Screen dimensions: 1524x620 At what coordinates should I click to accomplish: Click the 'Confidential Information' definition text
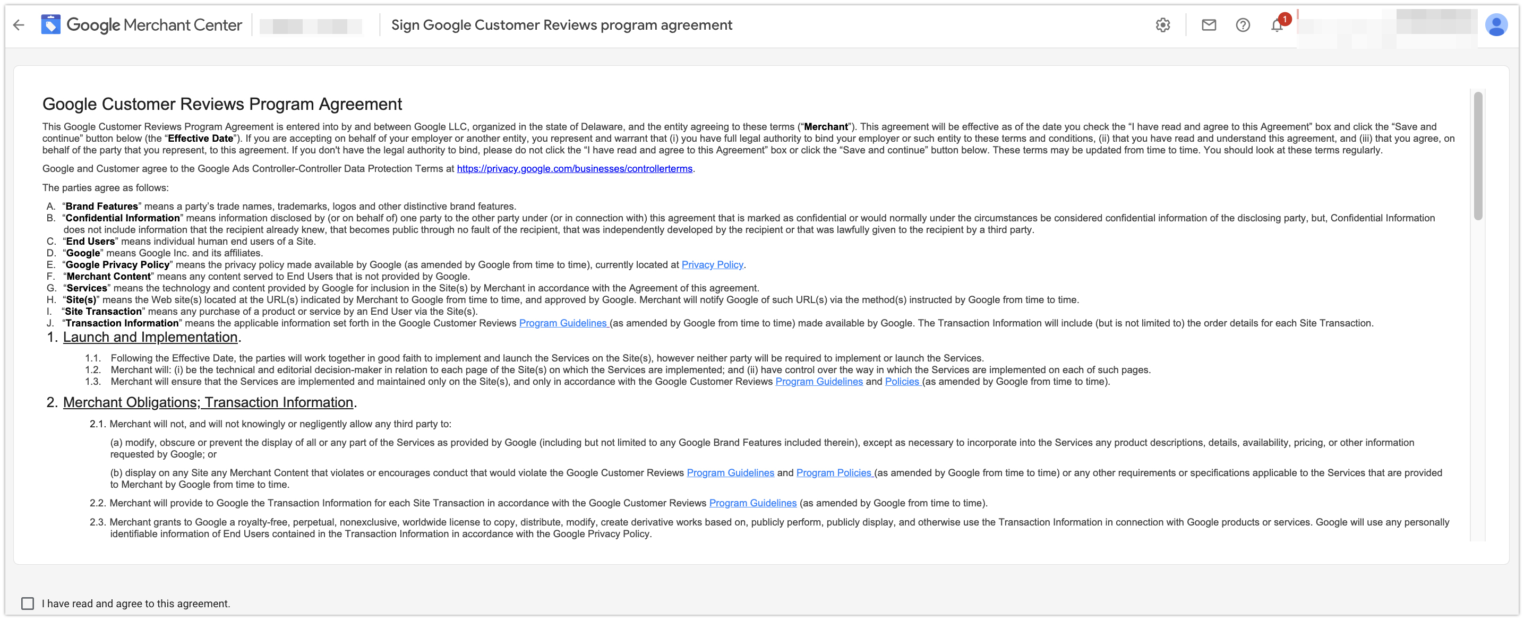(748, 223)
